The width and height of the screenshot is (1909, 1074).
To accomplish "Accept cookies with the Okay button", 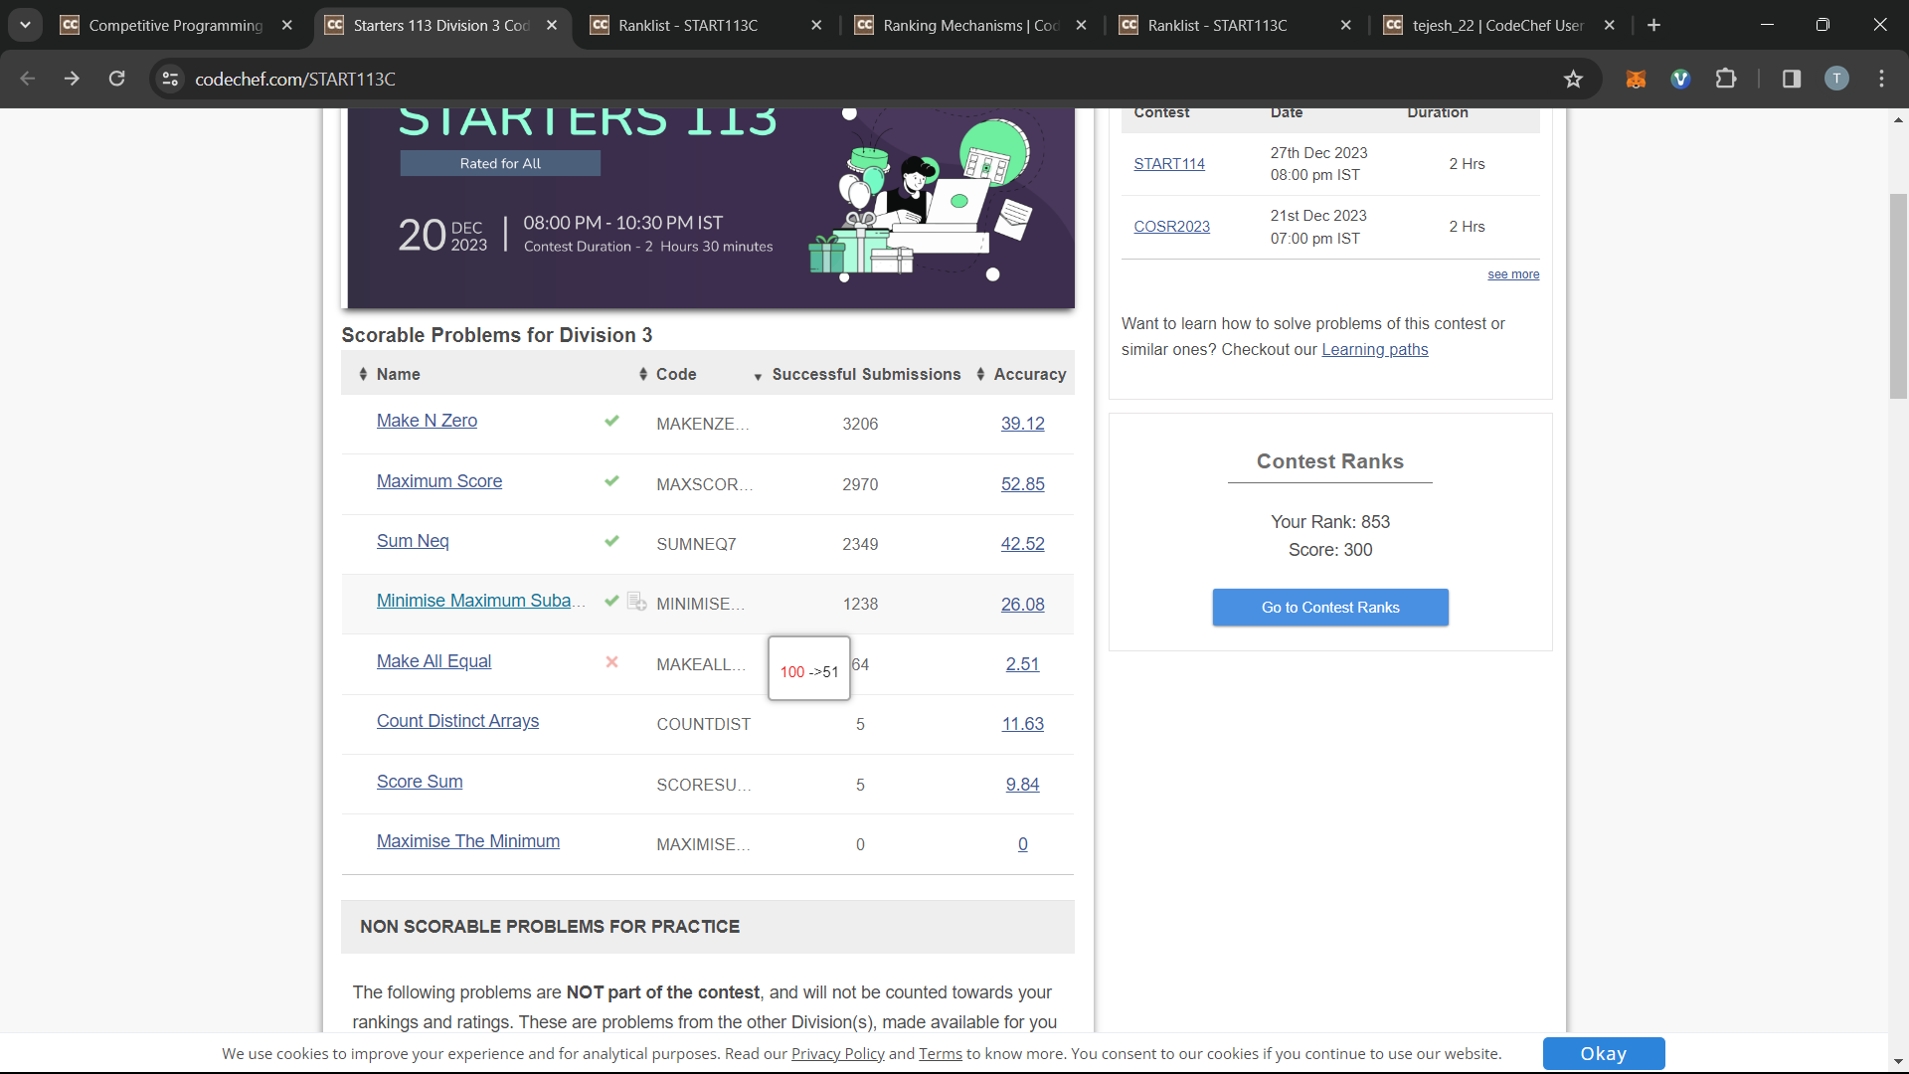I will (1603, 1053).
